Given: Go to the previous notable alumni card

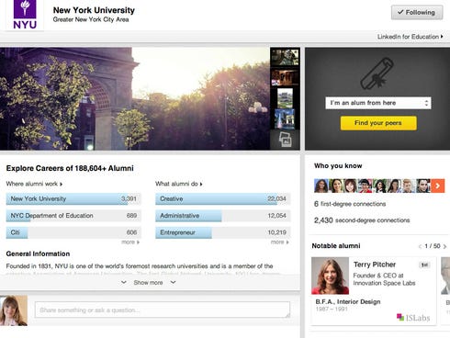Looking at the screenshot, I should pyautogui.click(x=420, y=246).
